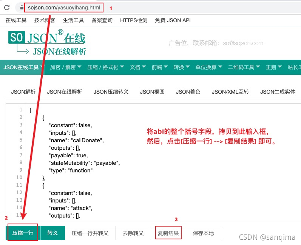This screenshot has height=245, width=301.
Task: Expand the 文档 dropdown menu
Action: tap(138, 67)
